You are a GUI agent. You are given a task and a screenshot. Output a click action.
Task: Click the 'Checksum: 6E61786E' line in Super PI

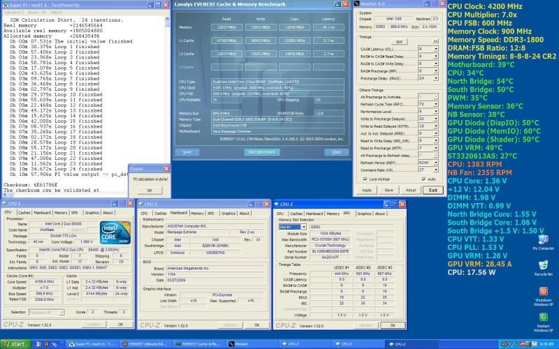pos(31,185)
